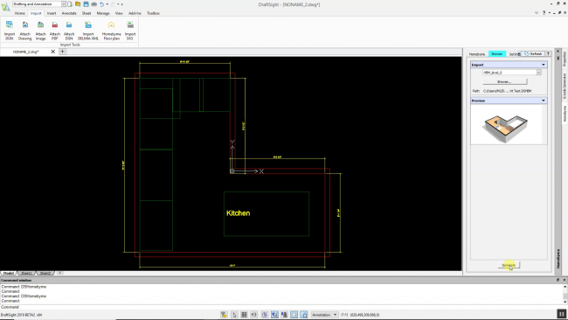The width and height of the screenshot is (568, 320).
Task: Open the Toolbox ribbon tab
Action: (153, 13)
